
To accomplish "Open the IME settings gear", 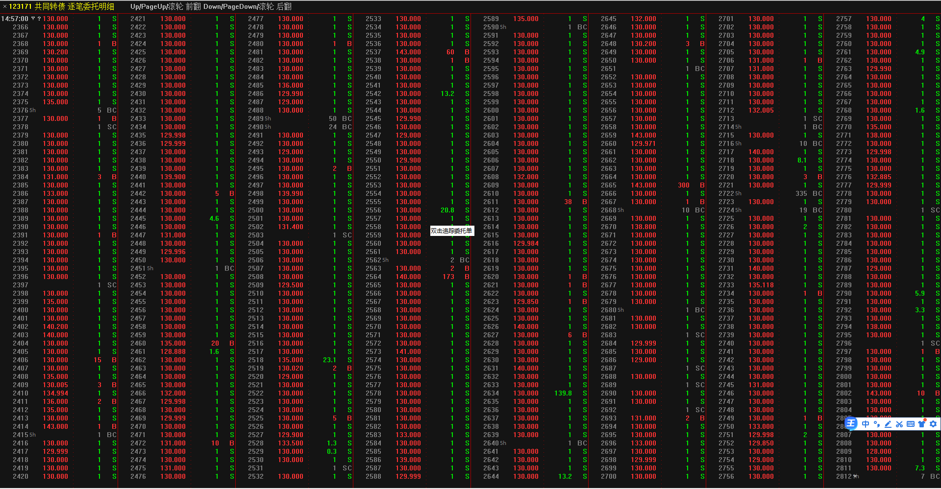I will pos(933,424).
